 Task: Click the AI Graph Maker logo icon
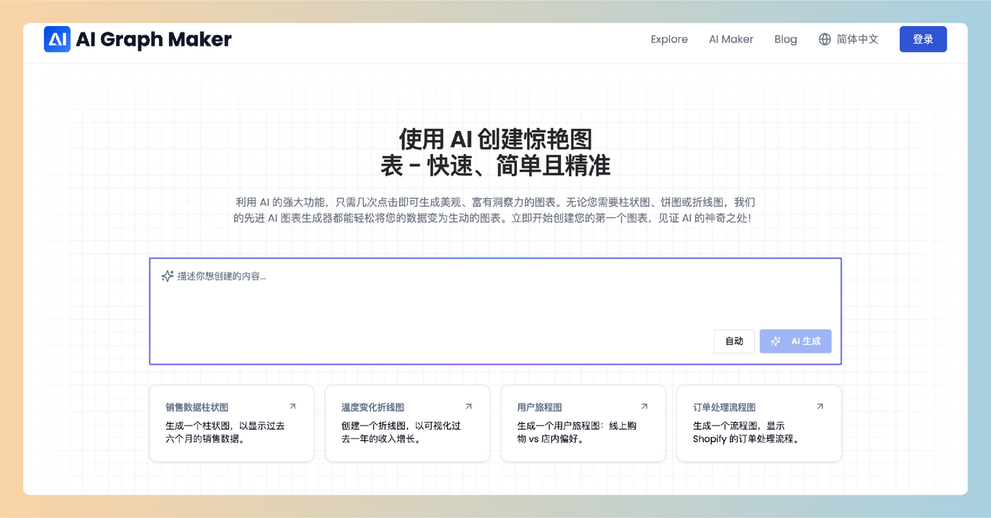click(57, 39)
